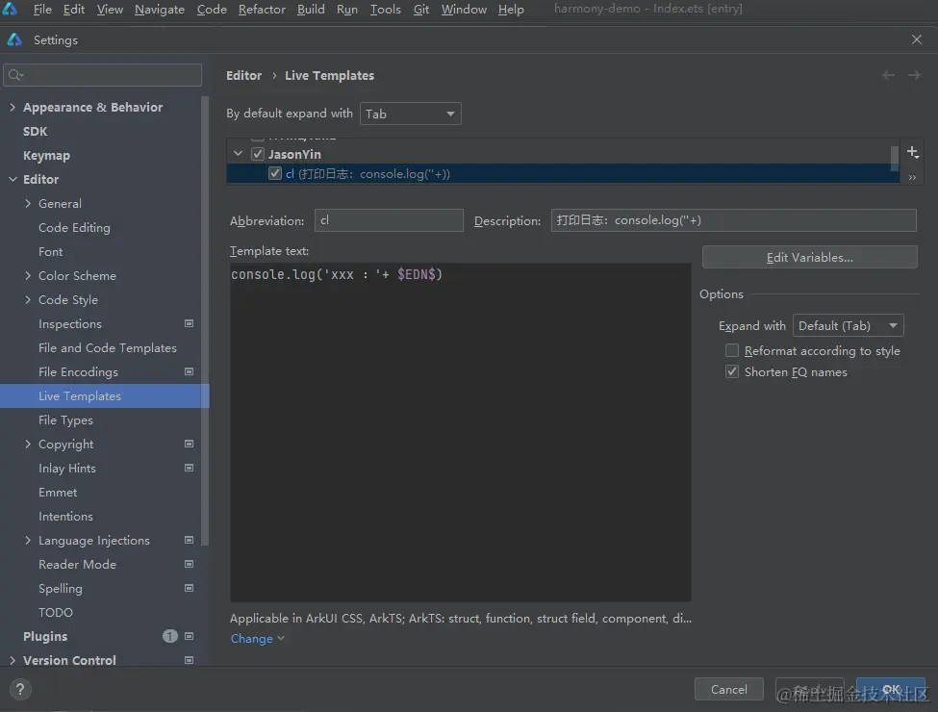This screenshot has width=938, height=712.
Task: Click the back navigation arrow
Action: click(888, 75)
